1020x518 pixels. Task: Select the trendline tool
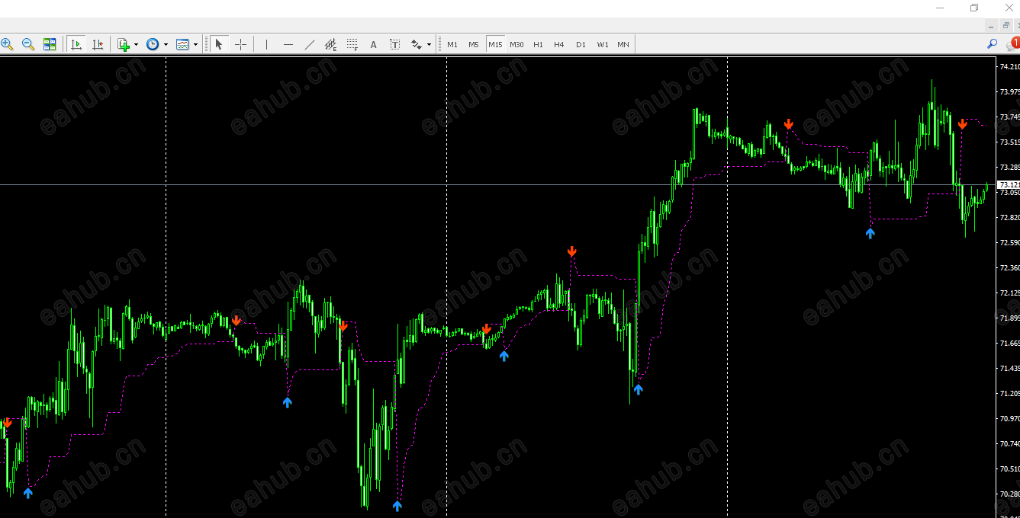[x=309, y=44]
